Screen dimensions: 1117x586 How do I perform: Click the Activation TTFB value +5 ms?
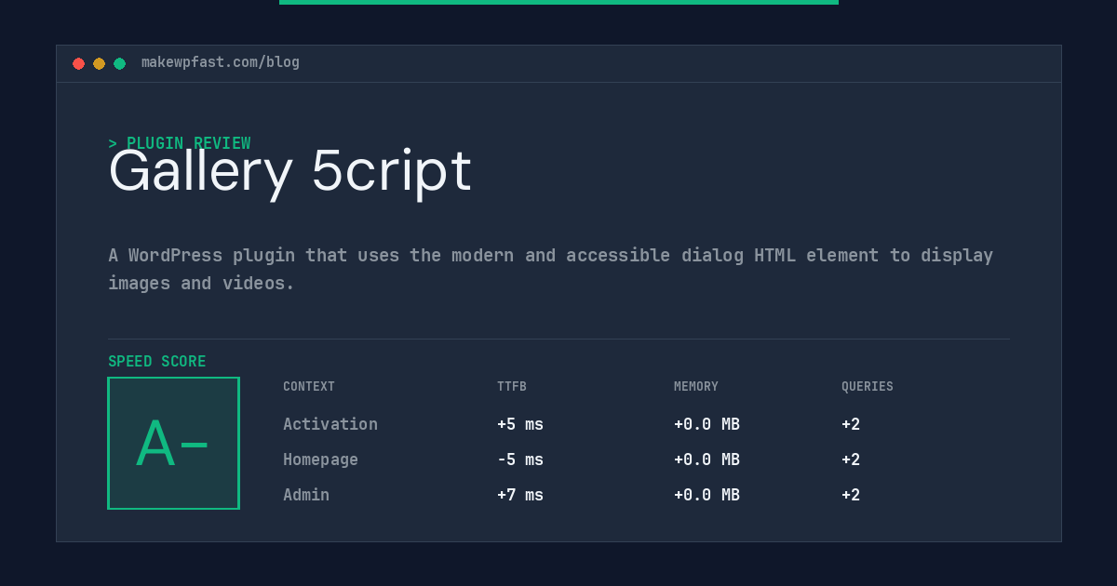point(520,424)
